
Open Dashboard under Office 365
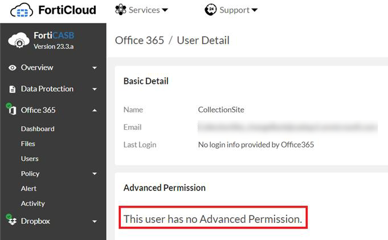point(38,129)
